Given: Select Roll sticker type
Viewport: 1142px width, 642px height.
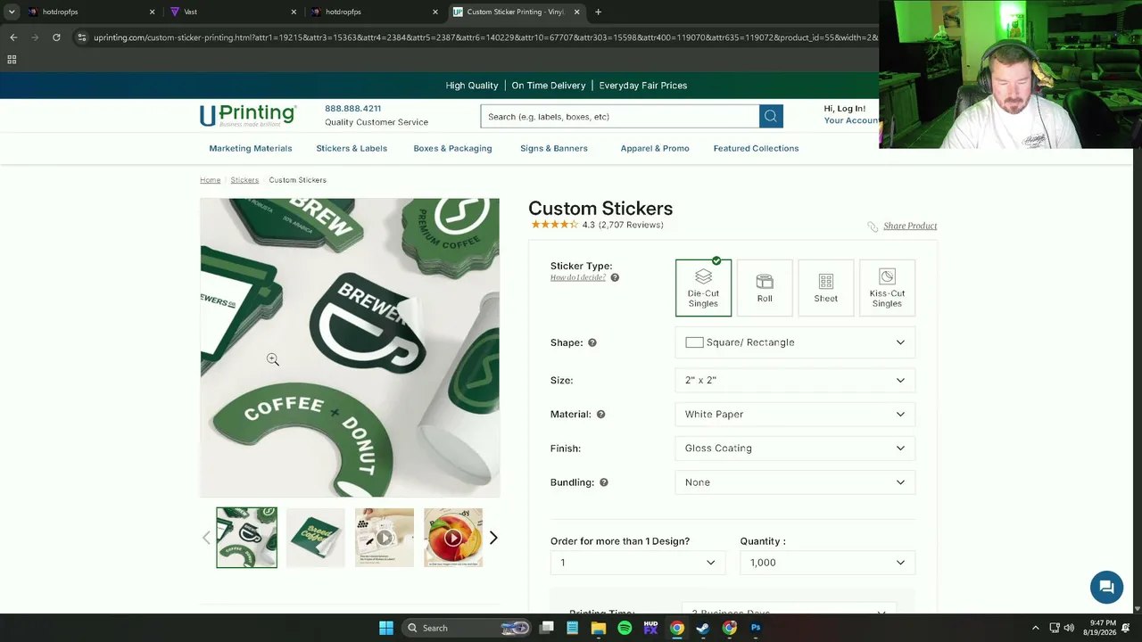Looking at the screenshot, I should click(x=765, y=288).
